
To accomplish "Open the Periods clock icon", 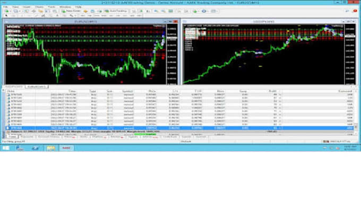I will (204, 11).
